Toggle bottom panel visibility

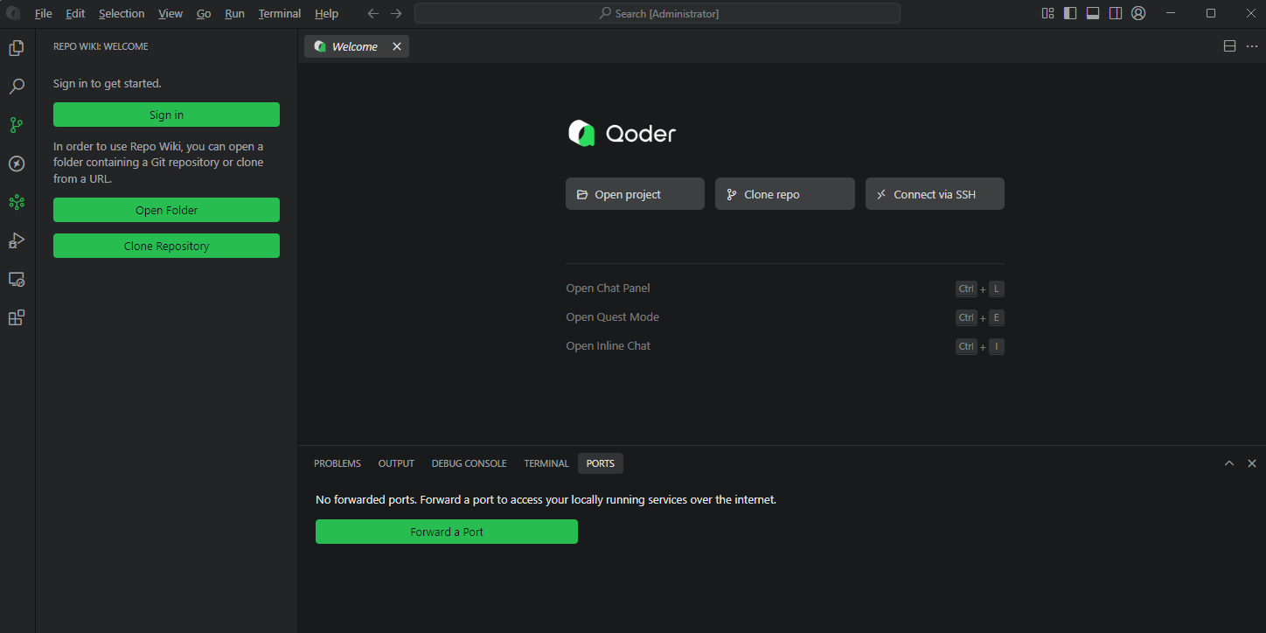click(1093, 13)
